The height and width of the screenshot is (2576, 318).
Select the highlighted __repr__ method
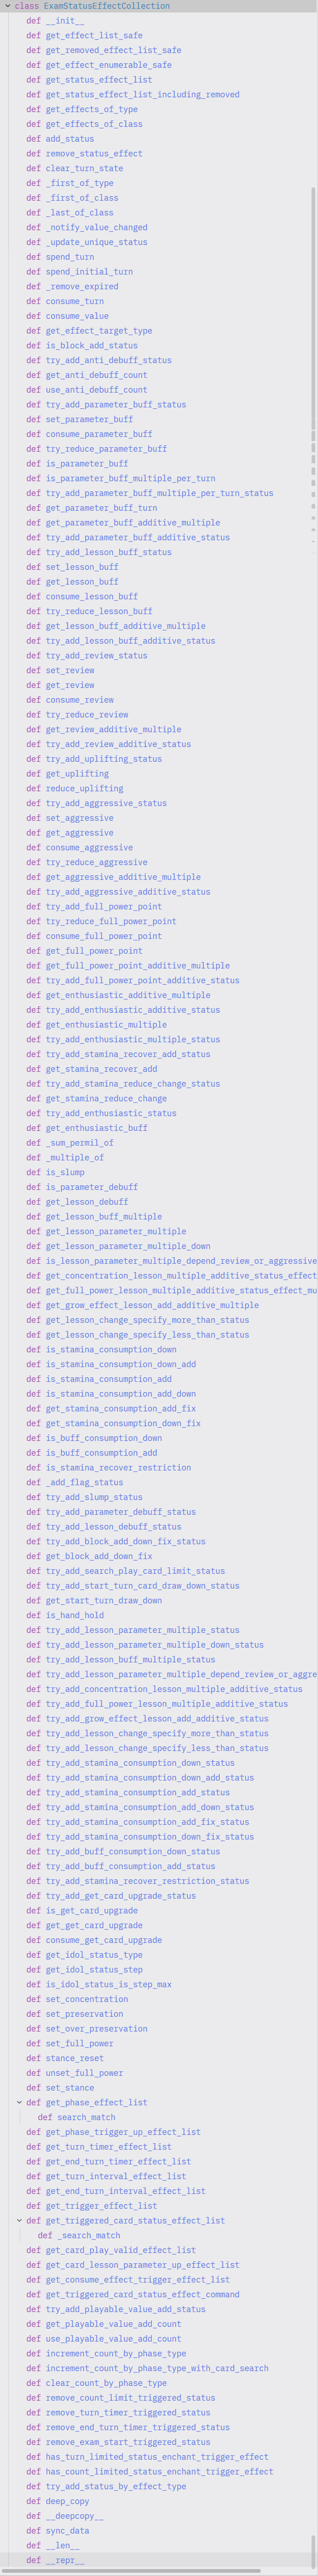(x=64, y=2560)
